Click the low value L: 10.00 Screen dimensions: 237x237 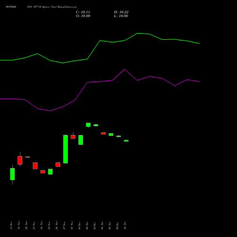click(x=121, y=16)
